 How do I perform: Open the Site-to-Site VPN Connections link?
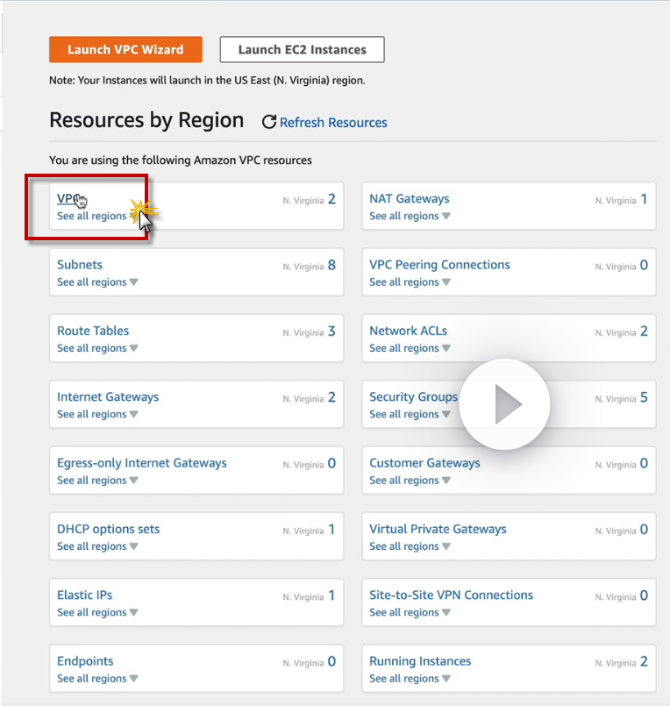tap(451, 595)
